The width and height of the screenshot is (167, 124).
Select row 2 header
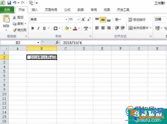pos(4,58)
